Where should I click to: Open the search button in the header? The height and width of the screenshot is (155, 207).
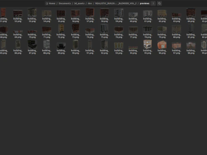159,3
